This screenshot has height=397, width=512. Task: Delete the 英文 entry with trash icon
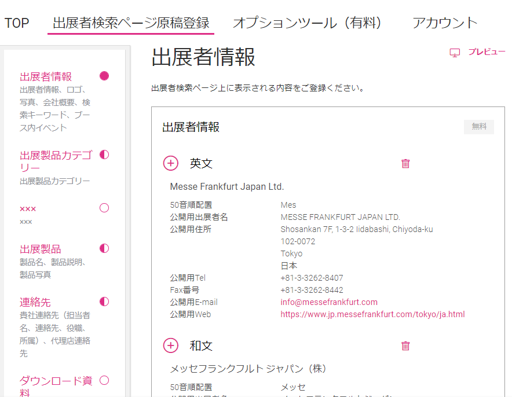tap(405, 163)
